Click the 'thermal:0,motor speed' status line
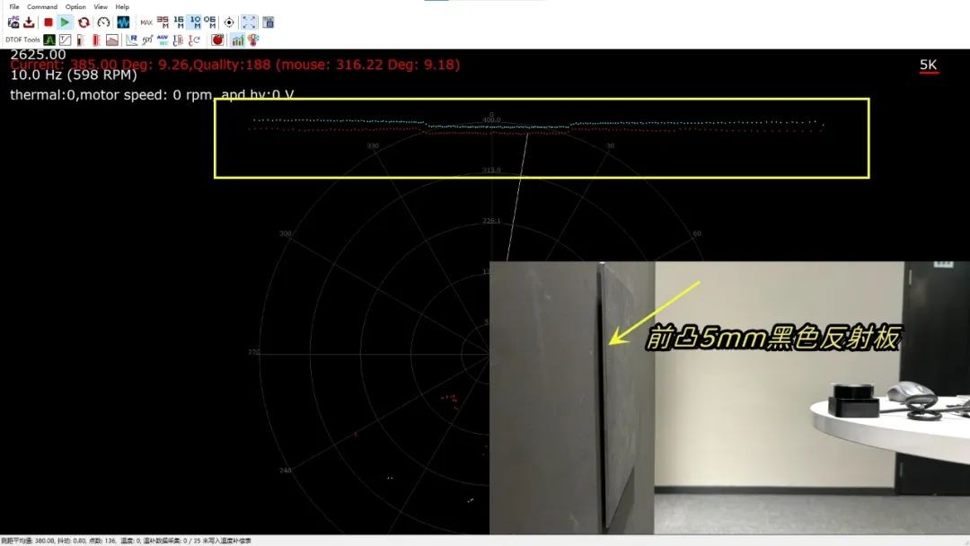Viewport: 970px width, 546px height. [x=152, y=94]
